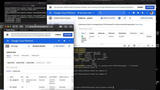Click the user account avatar
160x90 pixels.
click(x=152, y=13)
